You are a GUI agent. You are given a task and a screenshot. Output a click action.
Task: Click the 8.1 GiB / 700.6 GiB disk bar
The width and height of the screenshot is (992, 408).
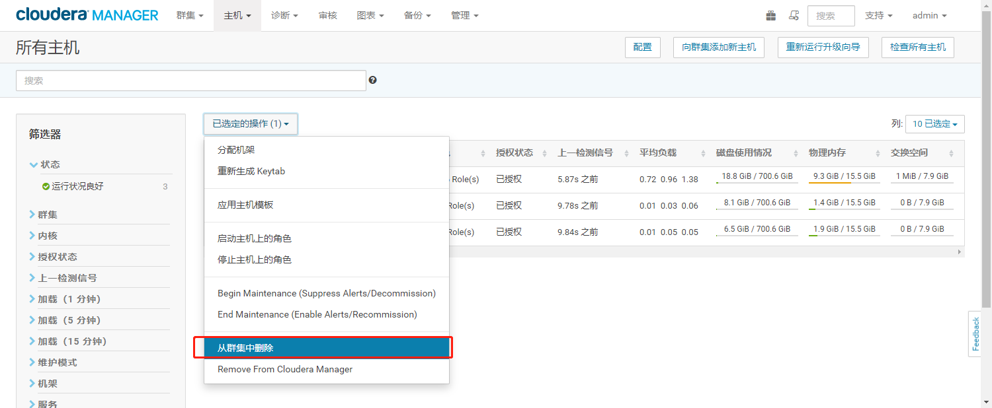coord(757,203)
